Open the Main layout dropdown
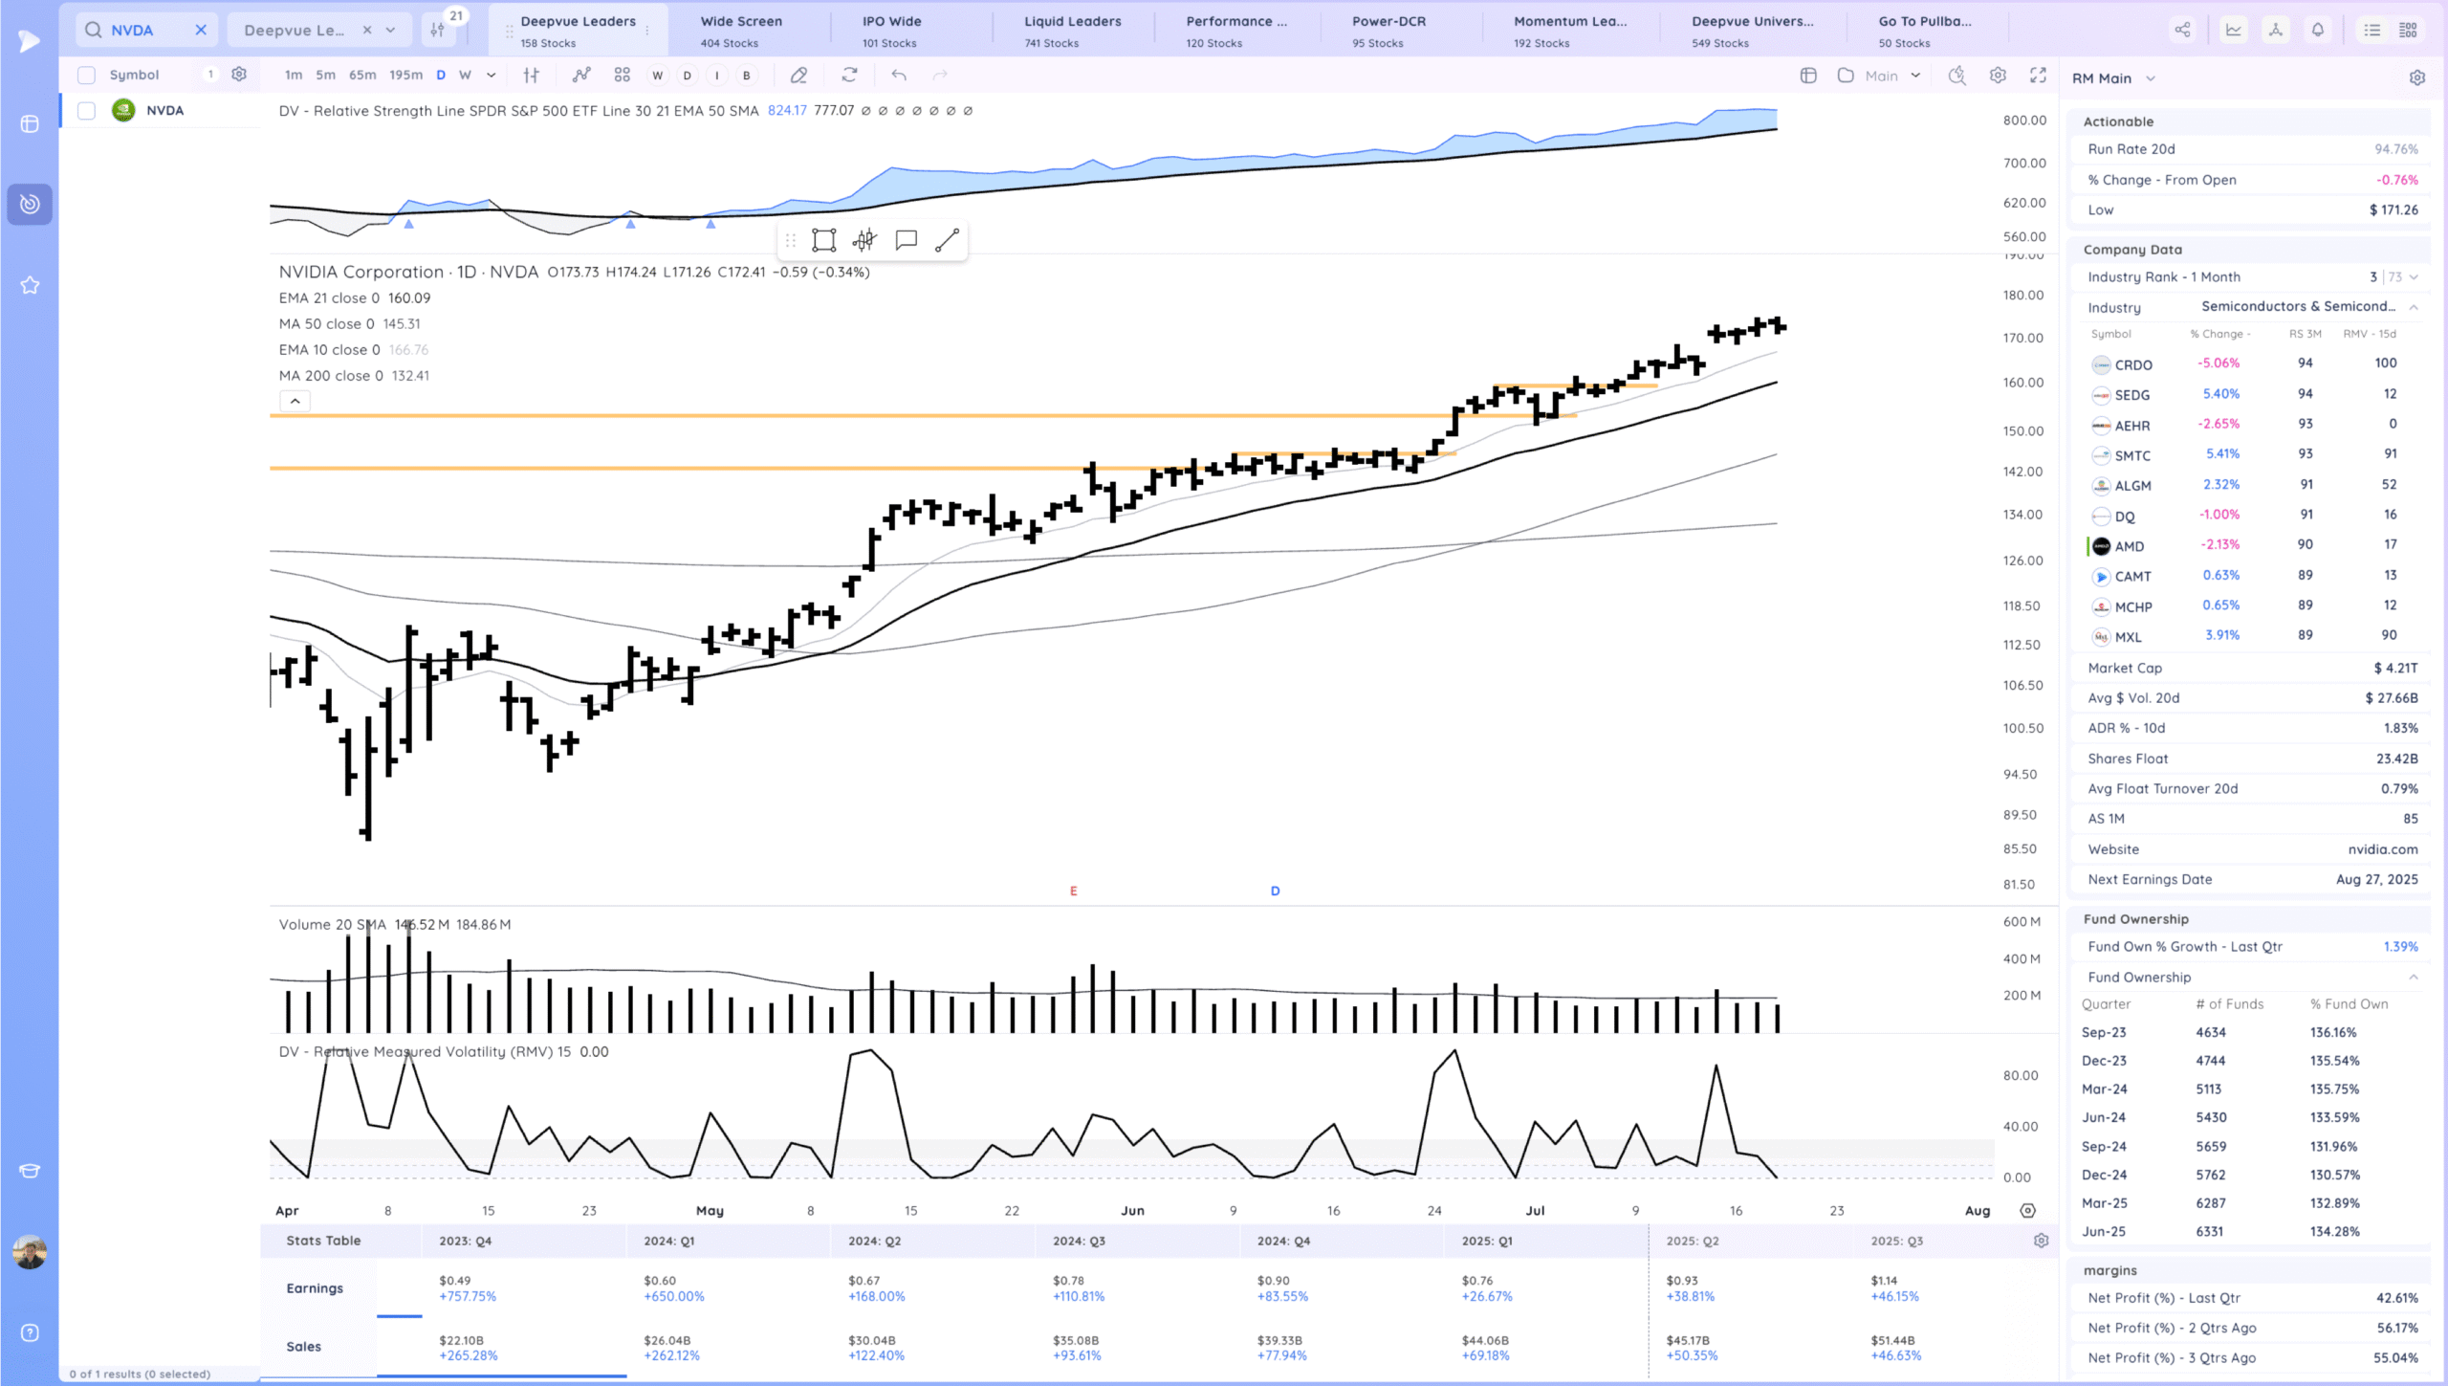Screen dimensions: 2448x1386 pos(1915,76)
